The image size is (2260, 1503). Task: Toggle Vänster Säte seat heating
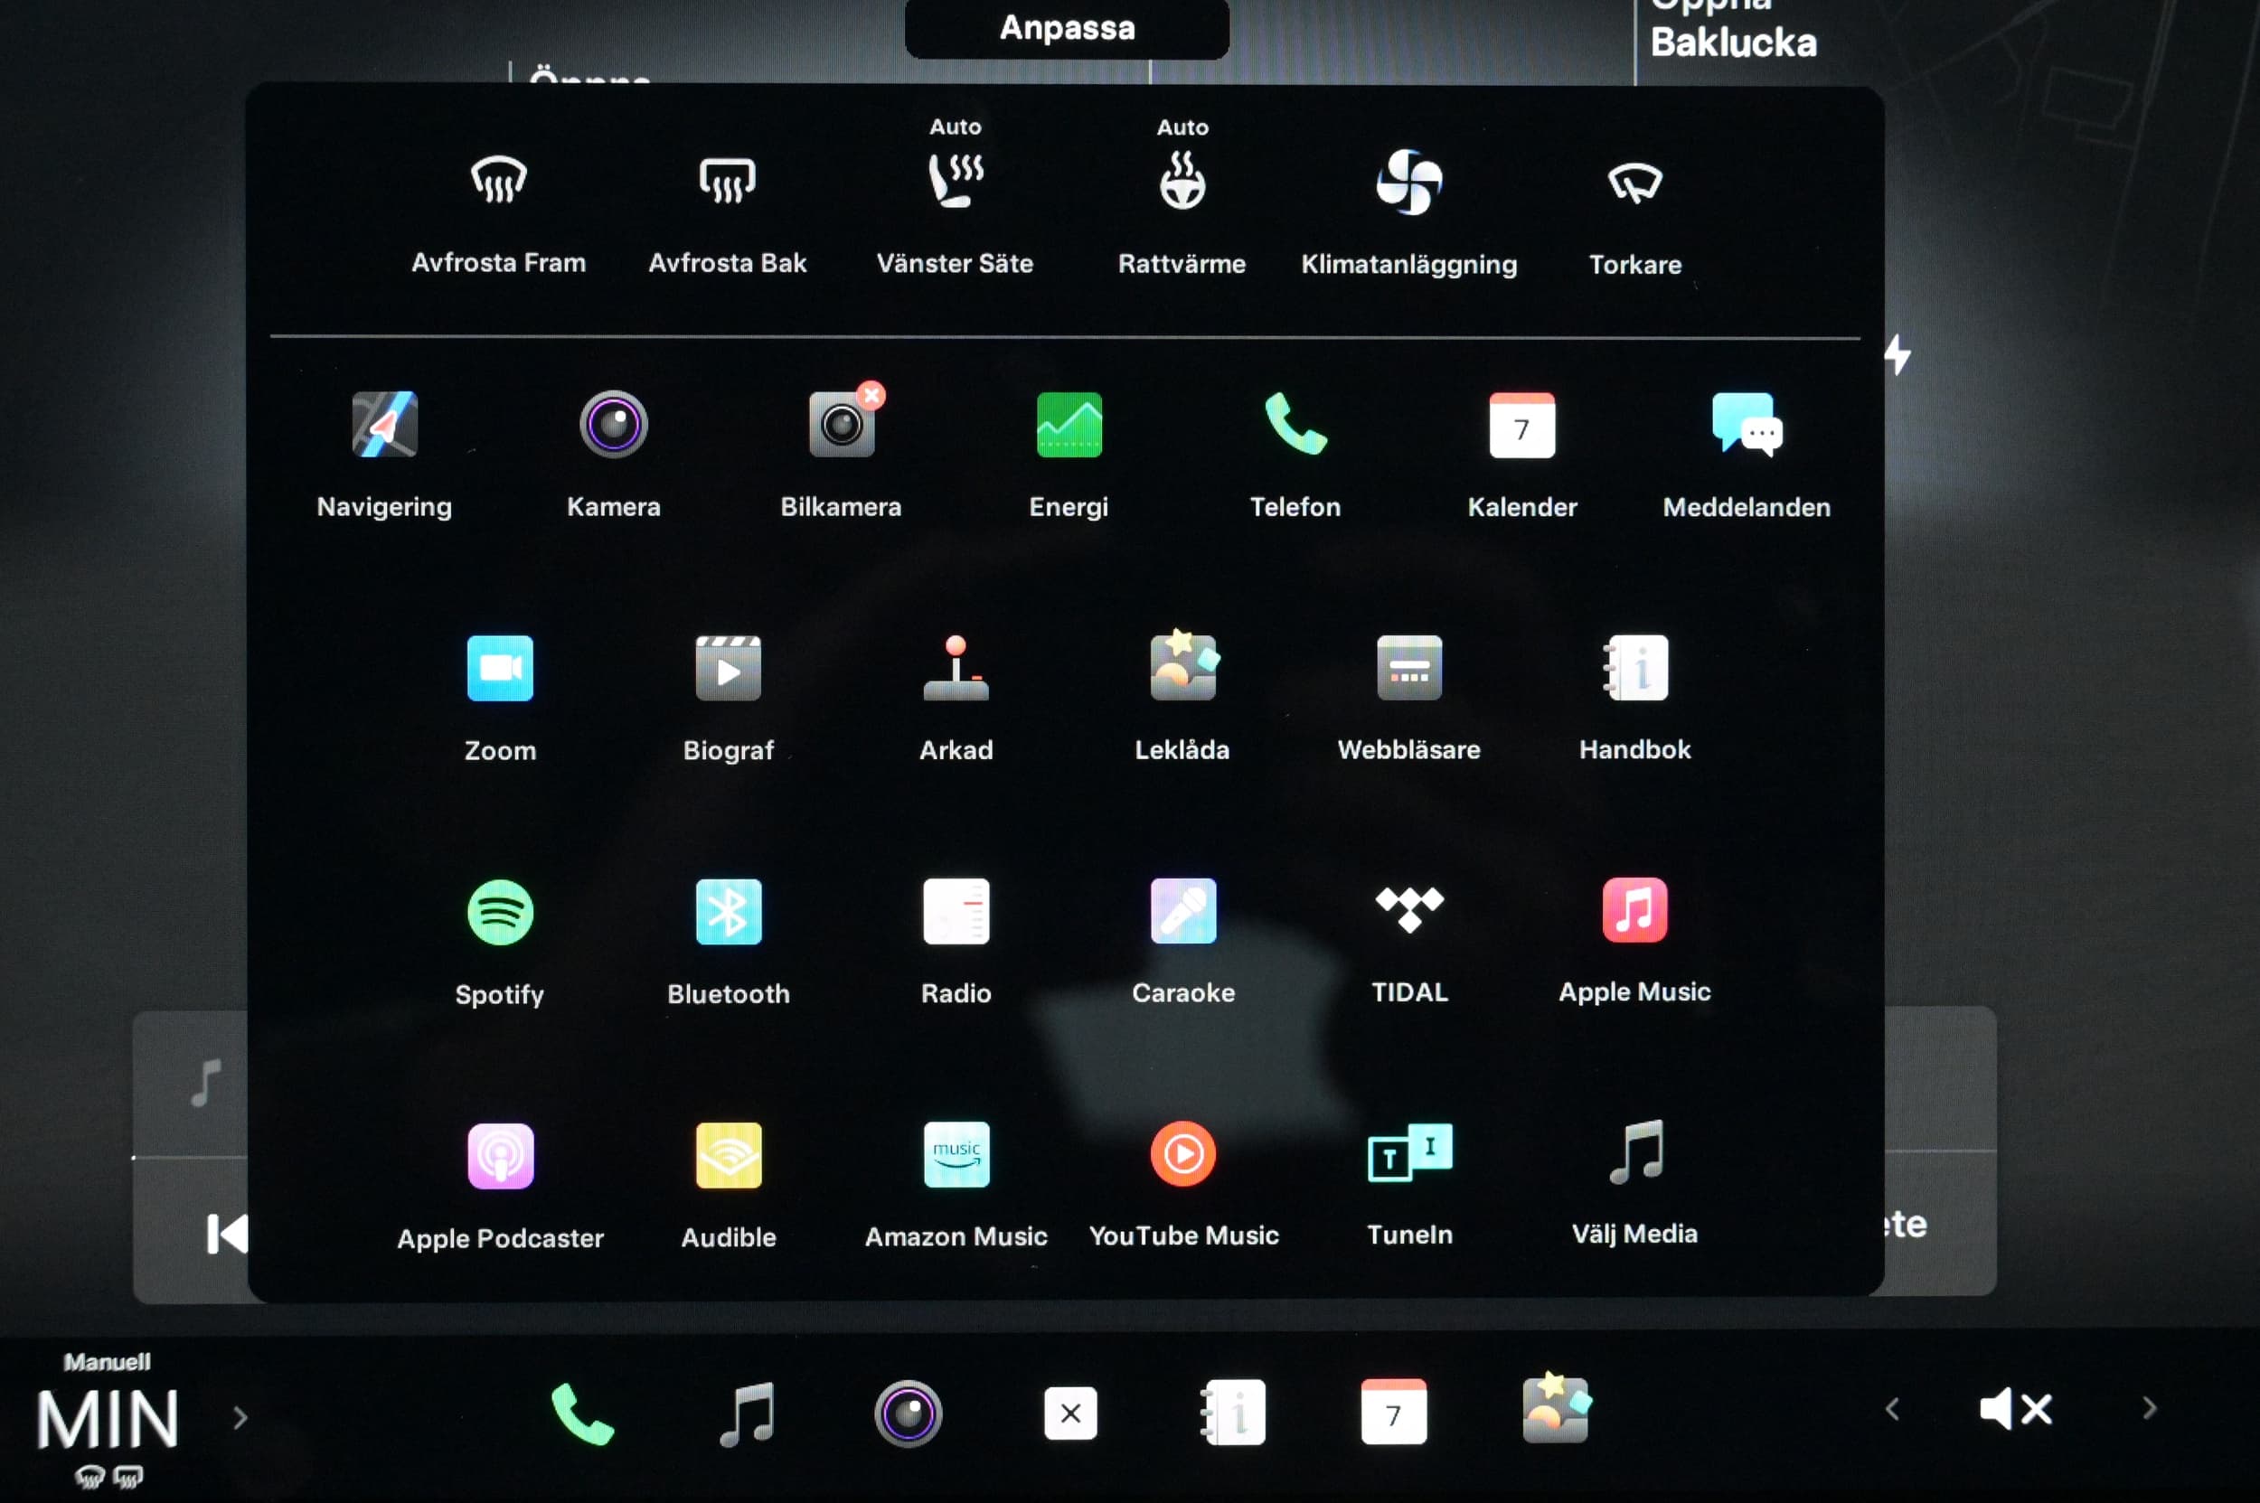[x=955, y=180]
